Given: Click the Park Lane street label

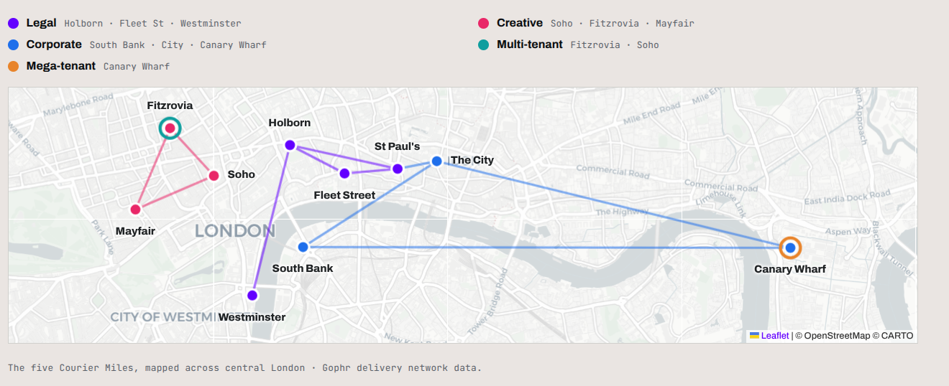Looking at the screenshot, I should click(x=104, y=237).
